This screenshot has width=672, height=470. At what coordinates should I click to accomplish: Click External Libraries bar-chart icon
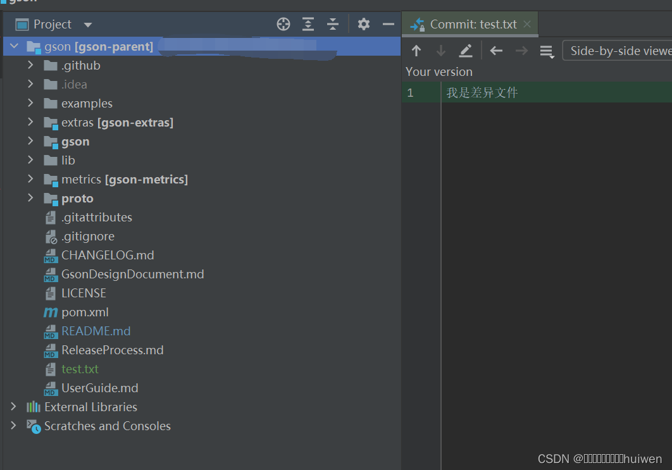34,407
